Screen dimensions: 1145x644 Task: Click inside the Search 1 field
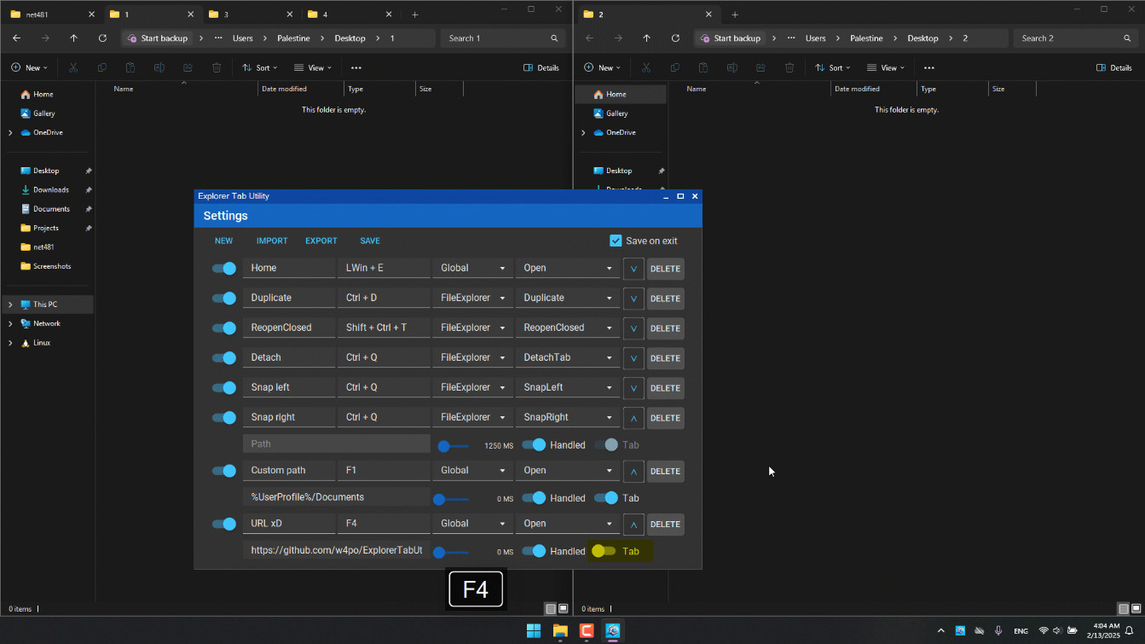pos(503,38)
